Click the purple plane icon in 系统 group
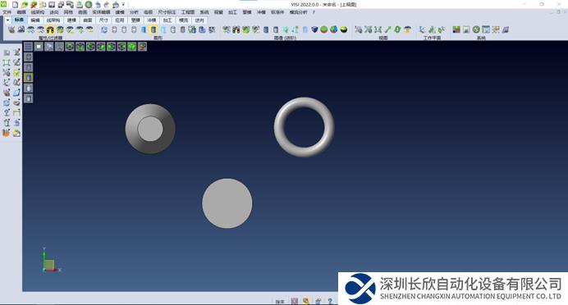This screenshot has height=305, width=568. pyautogui.click(x=506, y=30)
